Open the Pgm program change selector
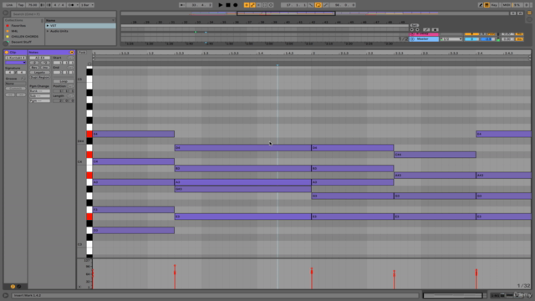This screenshot has height=301, width=535. 39,100
